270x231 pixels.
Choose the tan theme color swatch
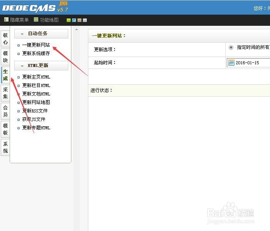tap(79, 20)
